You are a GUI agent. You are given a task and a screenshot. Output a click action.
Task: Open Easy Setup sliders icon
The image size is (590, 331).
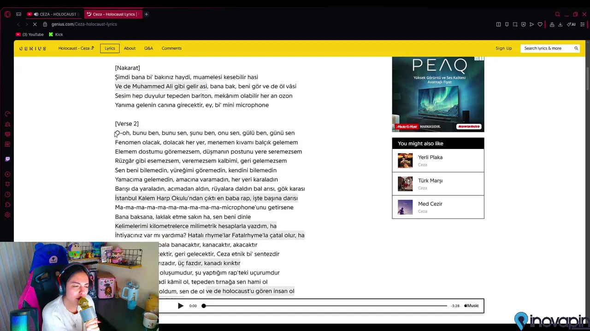[583, 24]
